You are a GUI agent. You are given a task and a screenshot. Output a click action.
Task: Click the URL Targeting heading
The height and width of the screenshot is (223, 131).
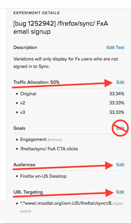coord(28,192)
